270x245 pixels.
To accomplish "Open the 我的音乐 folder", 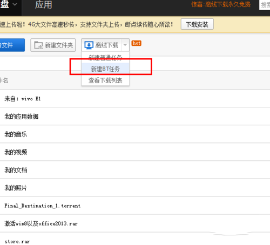I will (x=16, y=134).
